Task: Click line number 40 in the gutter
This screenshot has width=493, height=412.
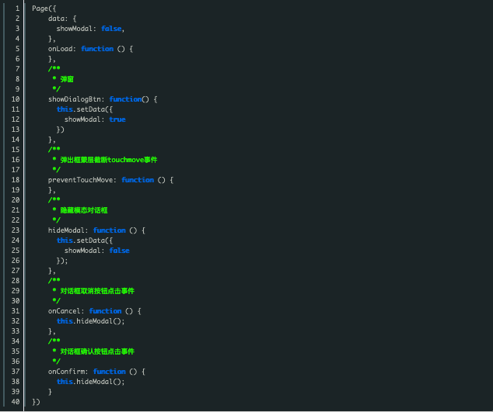Action: (15, 402)
